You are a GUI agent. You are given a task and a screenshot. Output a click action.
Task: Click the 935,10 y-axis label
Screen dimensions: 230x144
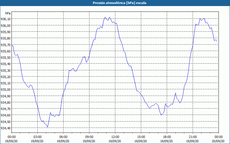click(5, 83)
